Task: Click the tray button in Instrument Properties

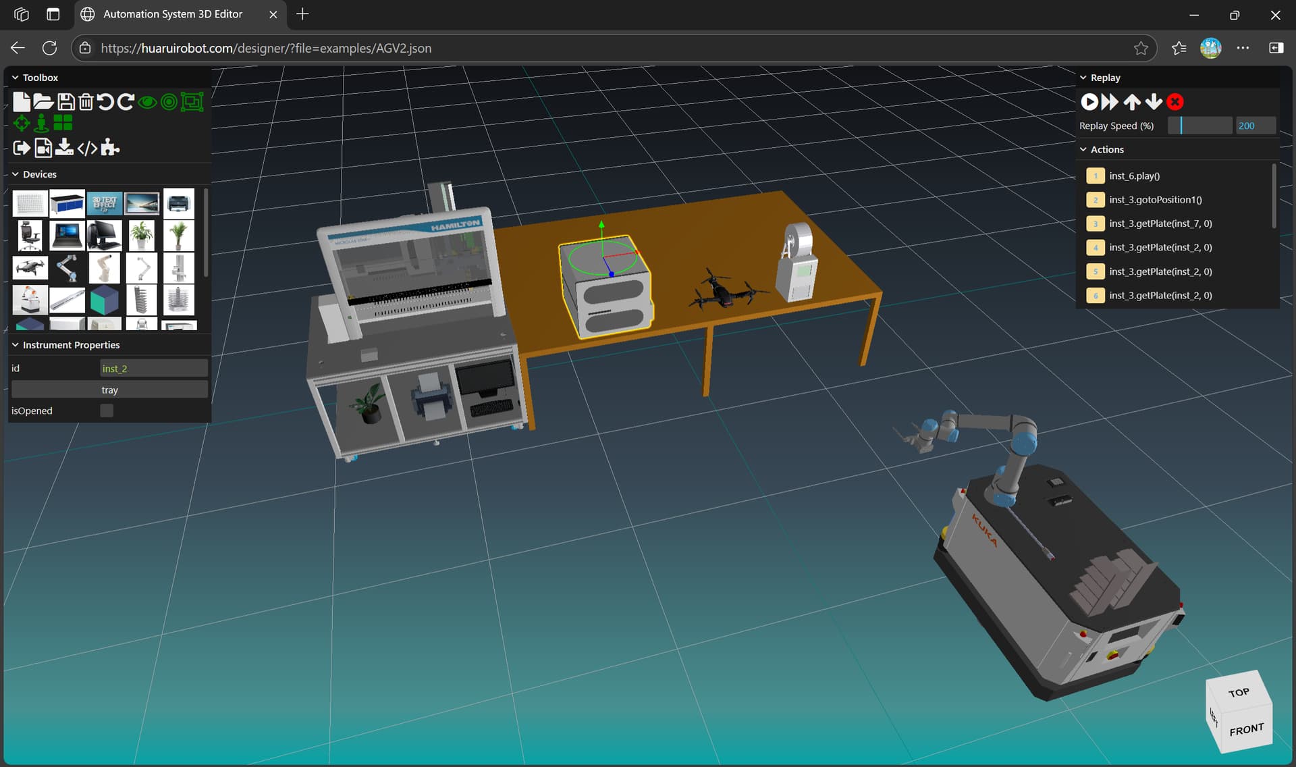Action: pos(109,390)
